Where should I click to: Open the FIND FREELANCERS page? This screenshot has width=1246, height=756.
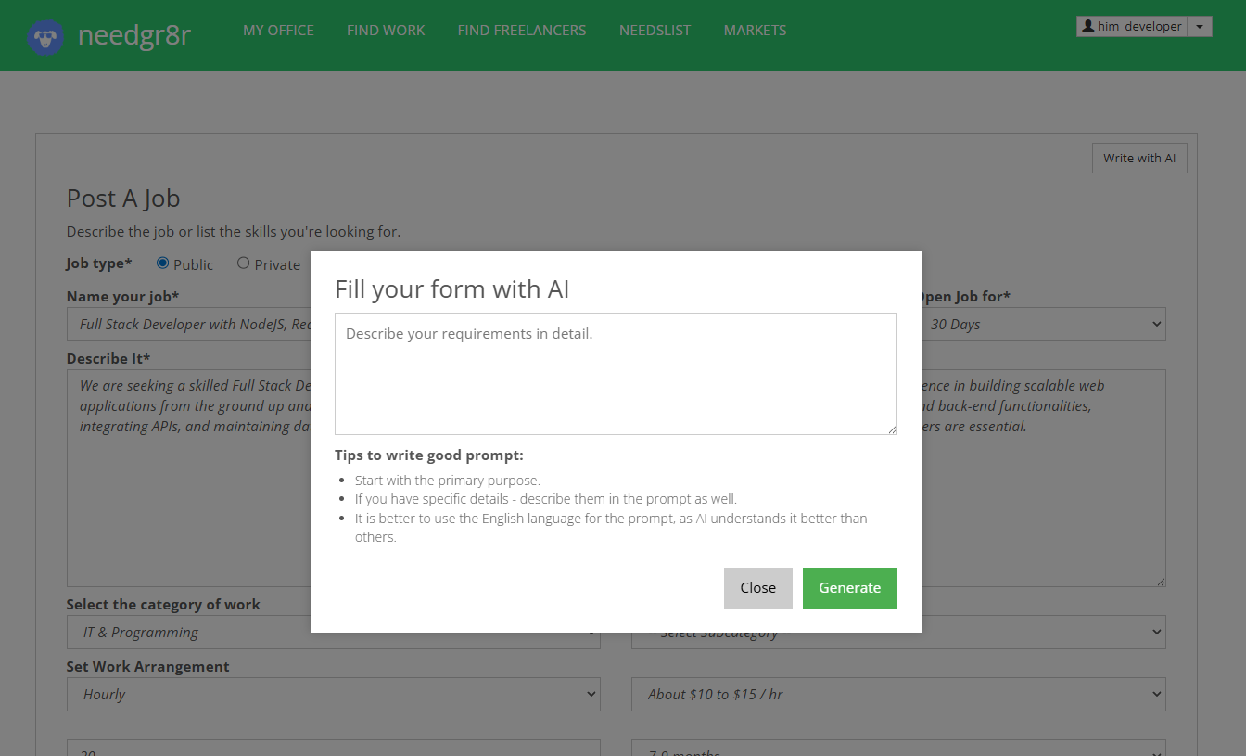pos(521,30)
